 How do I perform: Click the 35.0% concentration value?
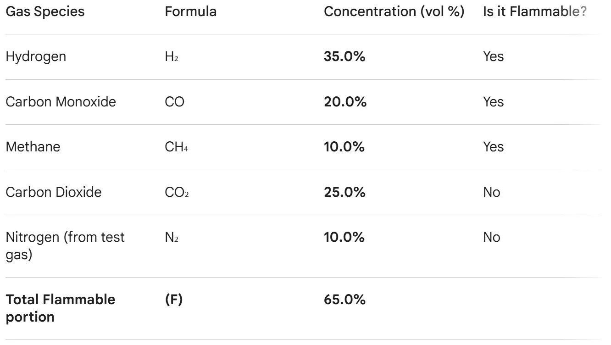coord(344,56)
